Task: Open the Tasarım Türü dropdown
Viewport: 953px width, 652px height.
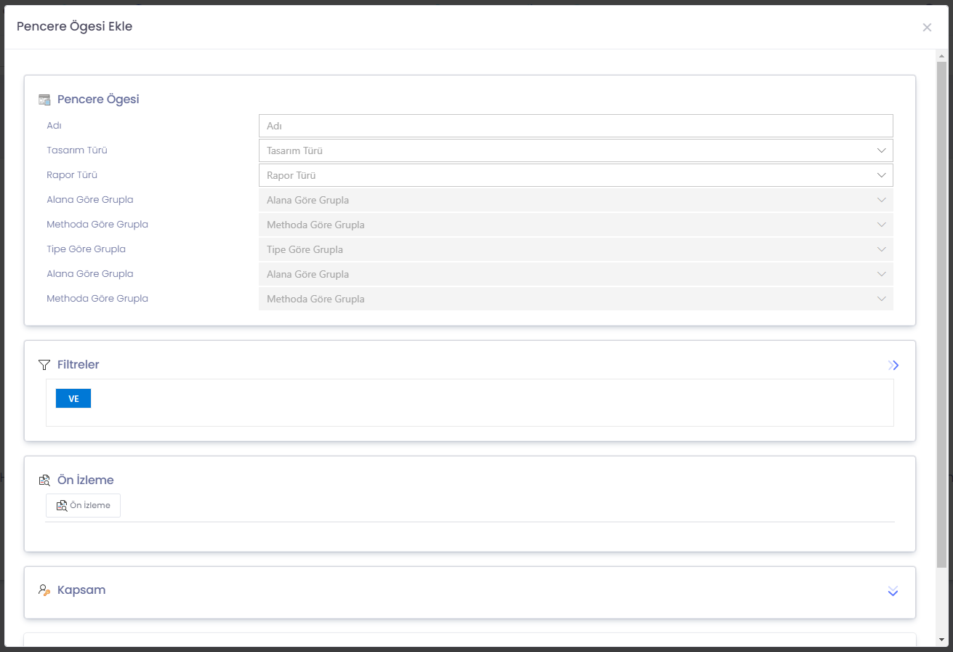Action: coord(576,150)
